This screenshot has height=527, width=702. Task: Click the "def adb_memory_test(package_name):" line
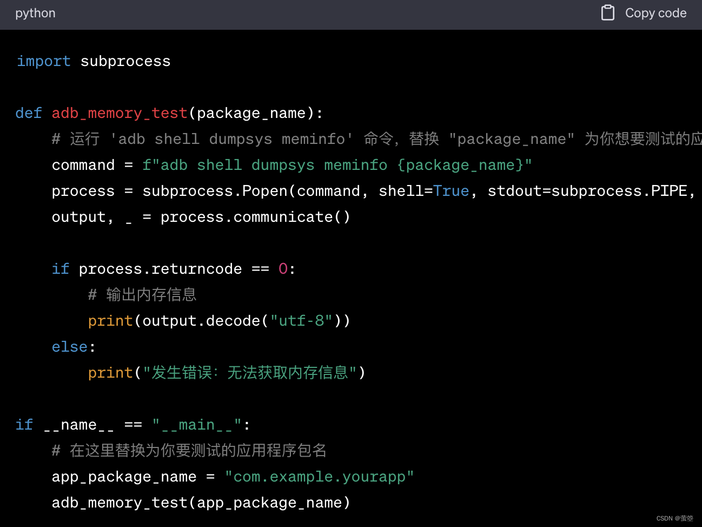[x=169, y=113]
